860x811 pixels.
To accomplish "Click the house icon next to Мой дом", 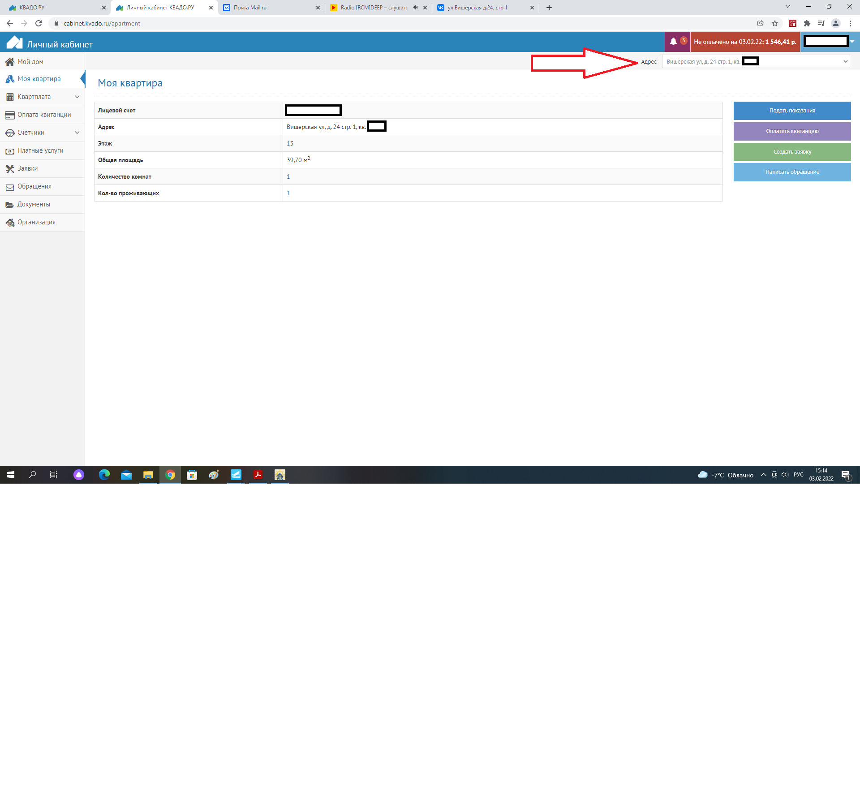I will click(10, 62).
